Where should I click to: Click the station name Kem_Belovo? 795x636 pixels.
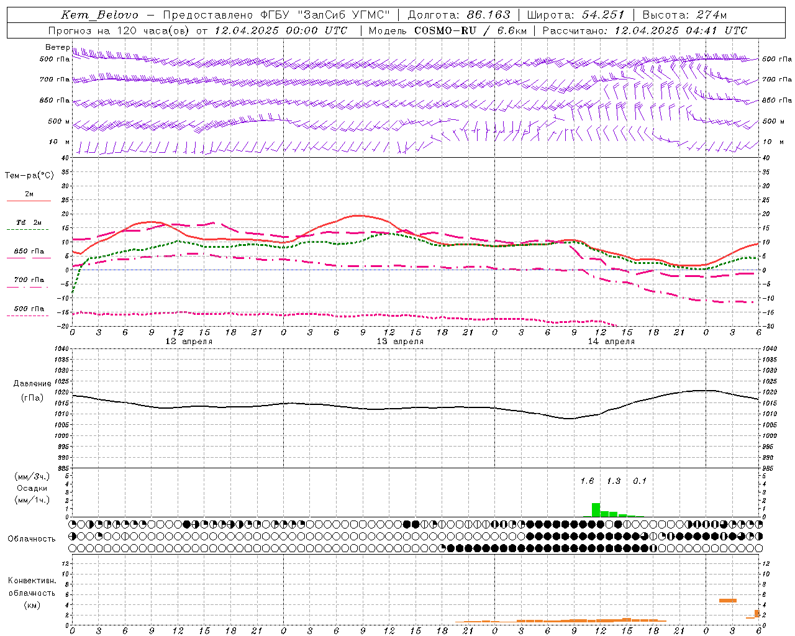point(100,15)
